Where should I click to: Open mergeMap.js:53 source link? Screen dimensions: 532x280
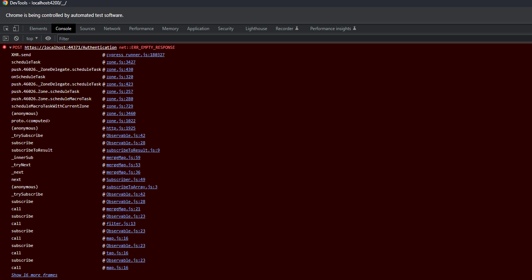(x=123, y=165)
